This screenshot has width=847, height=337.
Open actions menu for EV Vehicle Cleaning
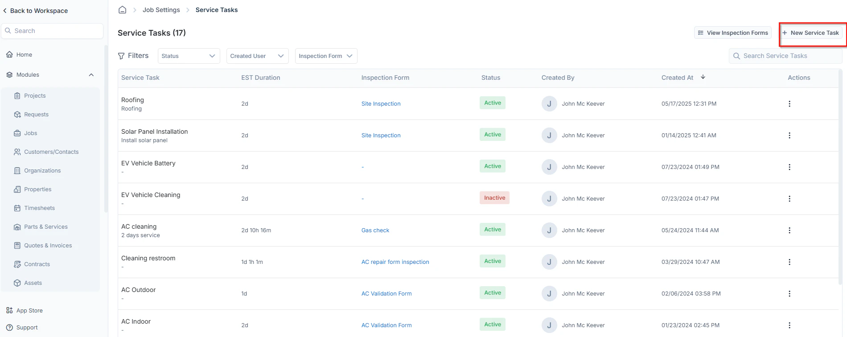tap(789, 199)
